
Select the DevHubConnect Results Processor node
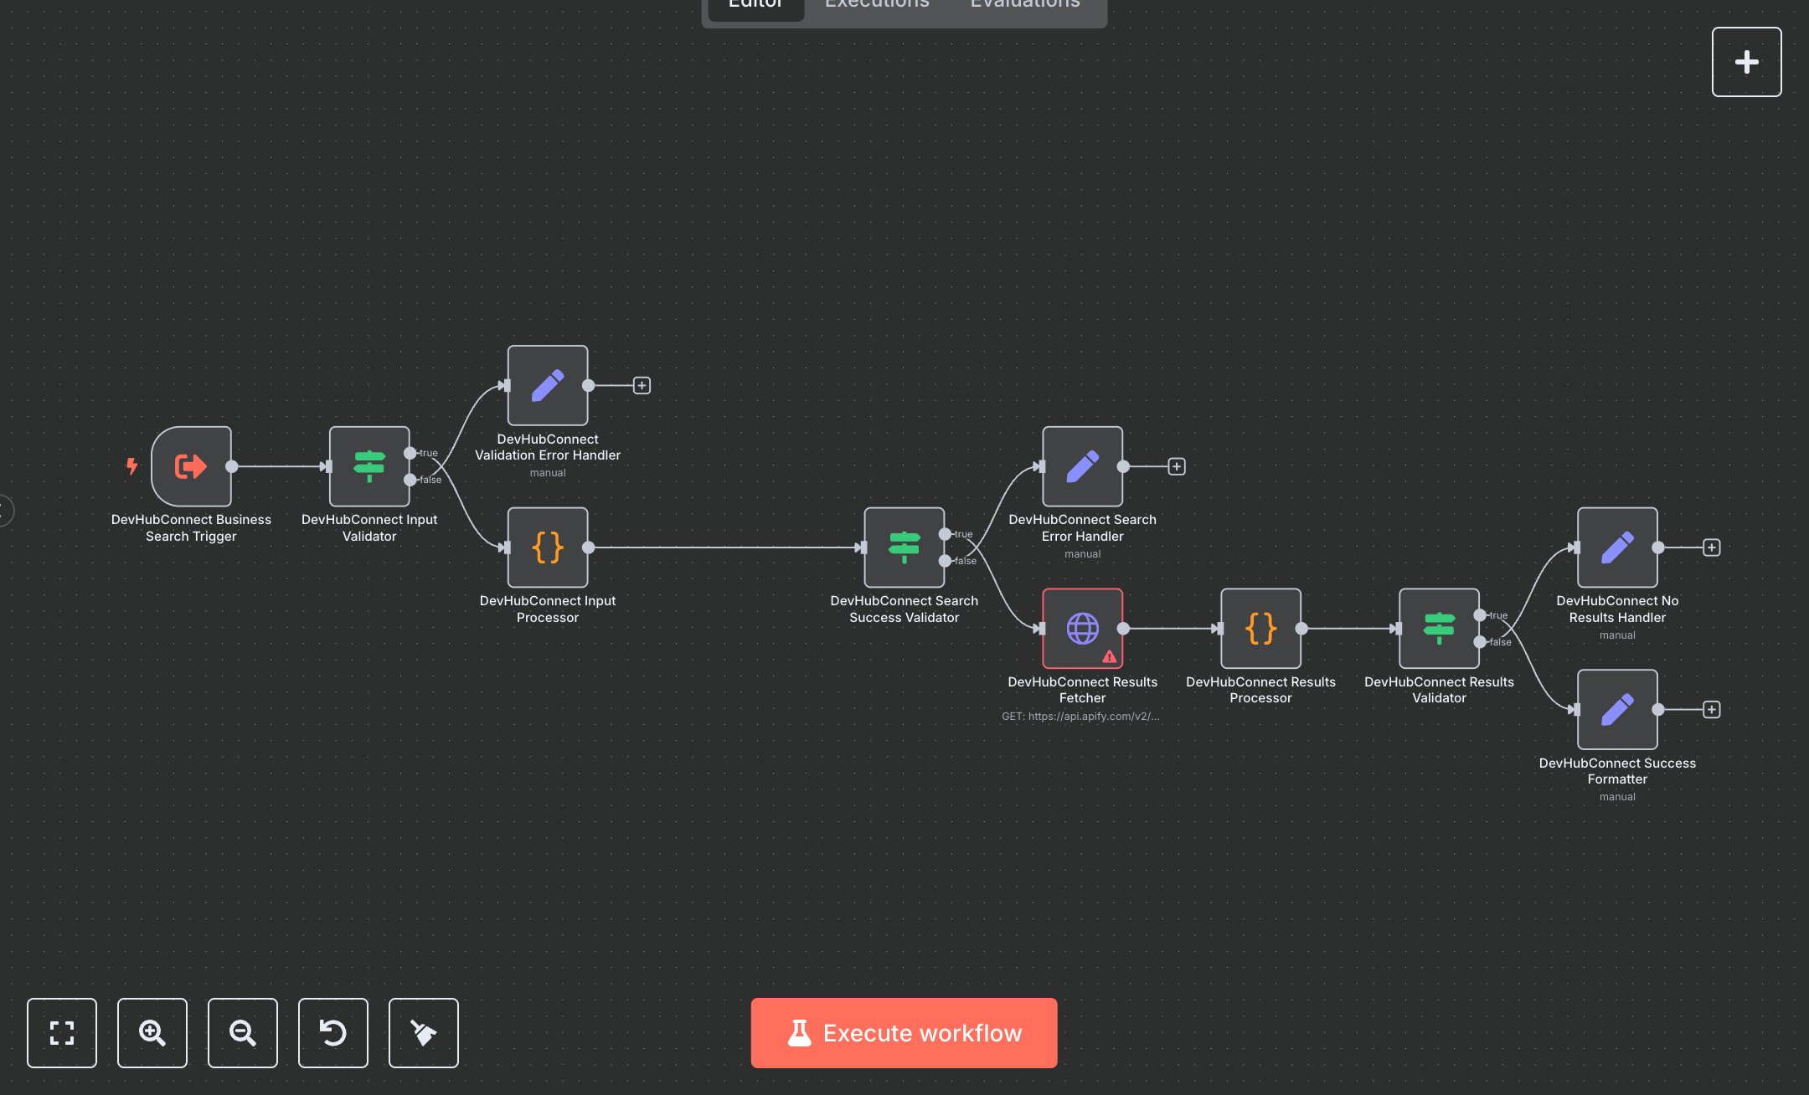[x=1260, y=629]
